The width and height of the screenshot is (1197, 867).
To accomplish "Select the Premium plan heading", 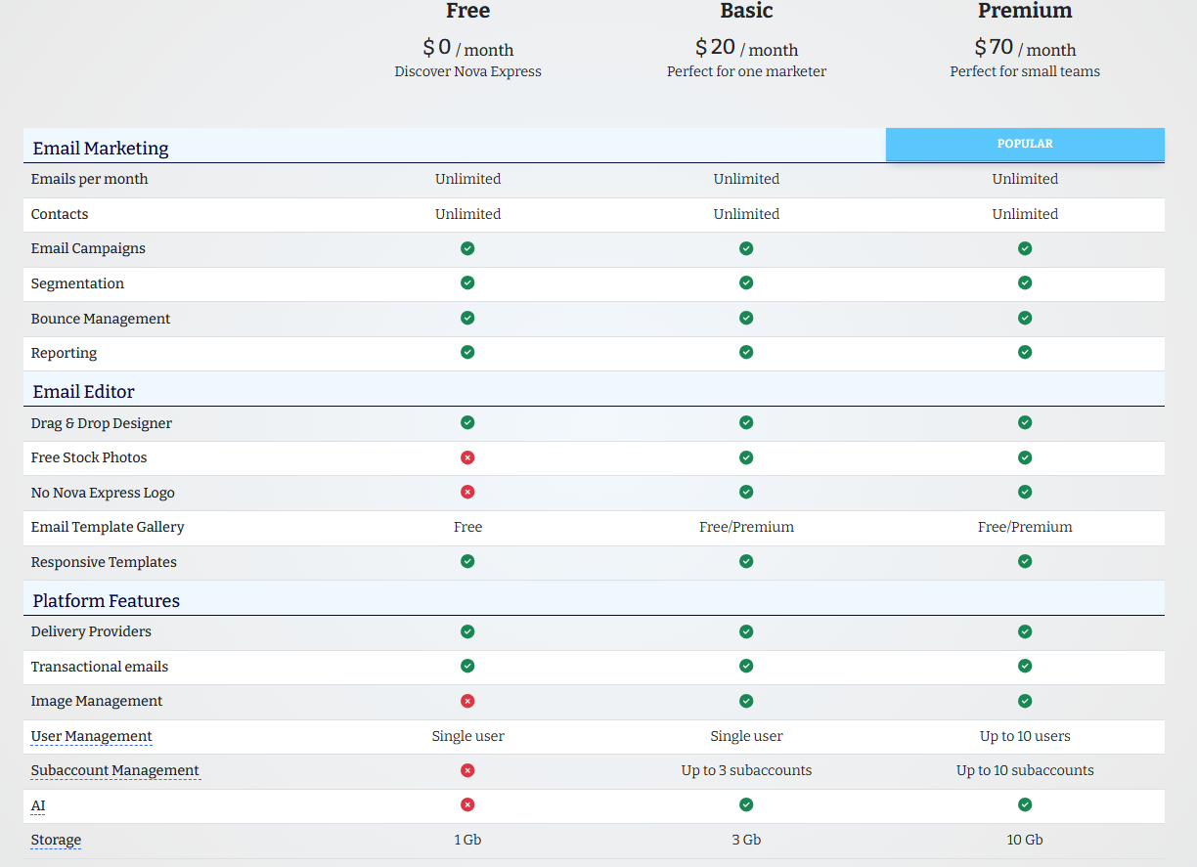I will click(1025, 11).
